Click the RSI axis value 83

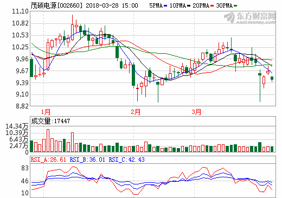tap(25, 168)
